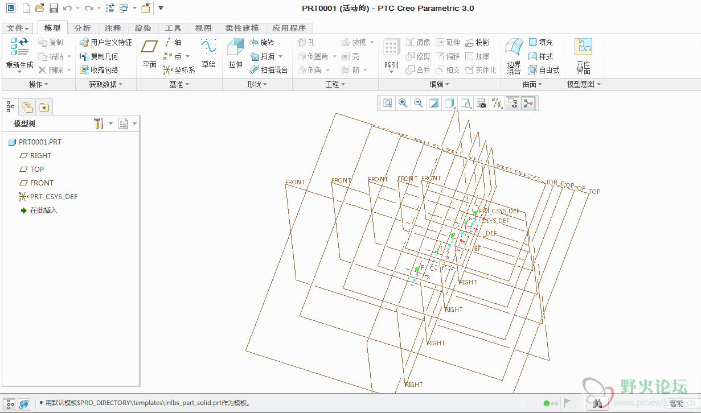Screen dimensions: 701x413
Task: Click the 元件界面 component interface tool
Action: point(583,56)
